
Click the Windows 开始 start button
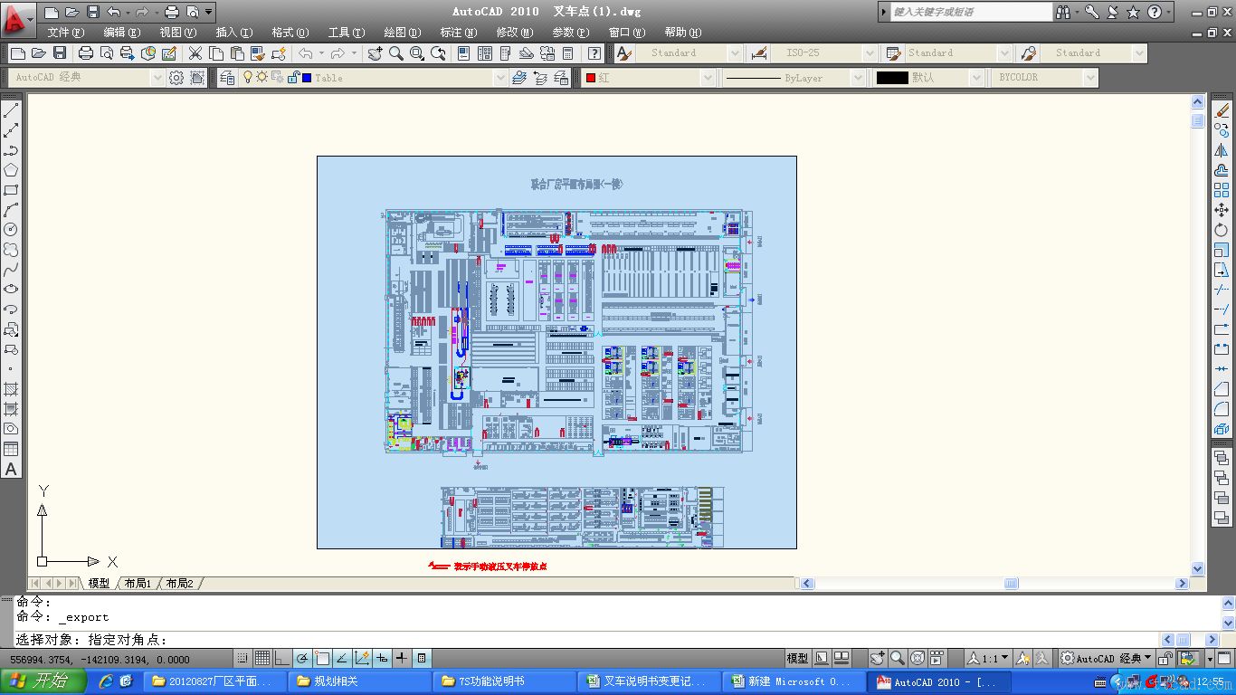point(43,681)
